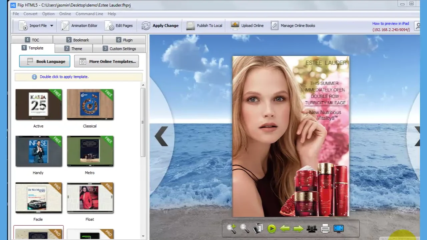Select the Facile template thumbnail
The width and height of the screenshot is (427, 240).
(39, 198)
